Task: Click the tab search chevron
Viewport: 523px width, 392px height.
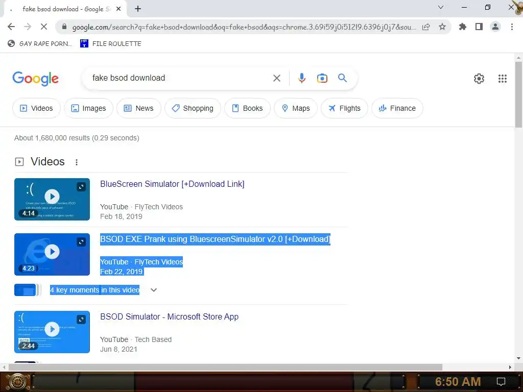Action: 441,7
